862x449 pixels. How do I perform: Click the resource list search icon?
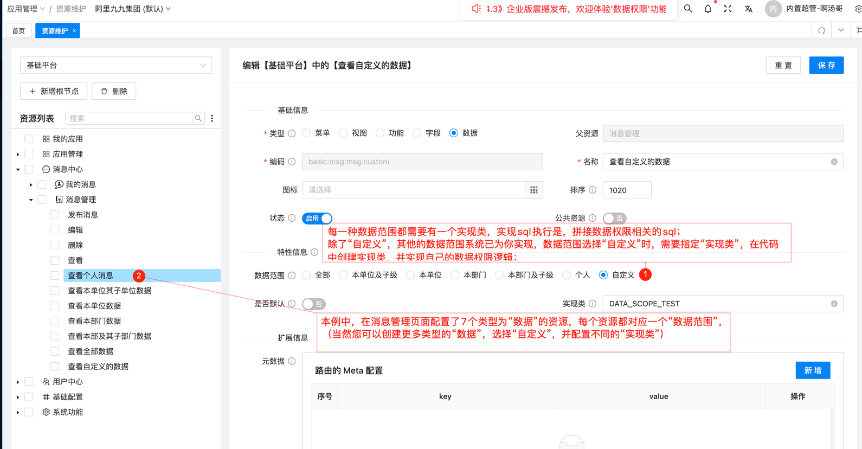pyautogui.click(x=198, y=118)
